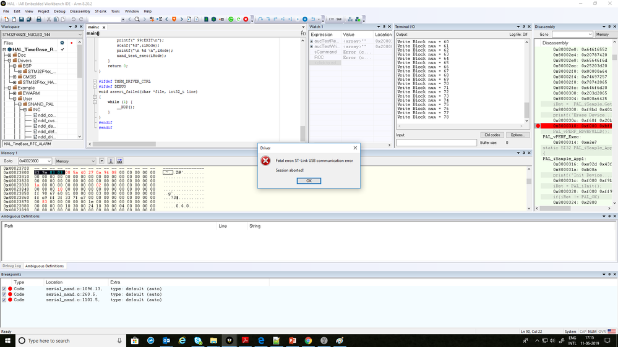Screen dimensions: 618x347
Task: Click the Undo toolbar icon
Action: tap(74, 19)
